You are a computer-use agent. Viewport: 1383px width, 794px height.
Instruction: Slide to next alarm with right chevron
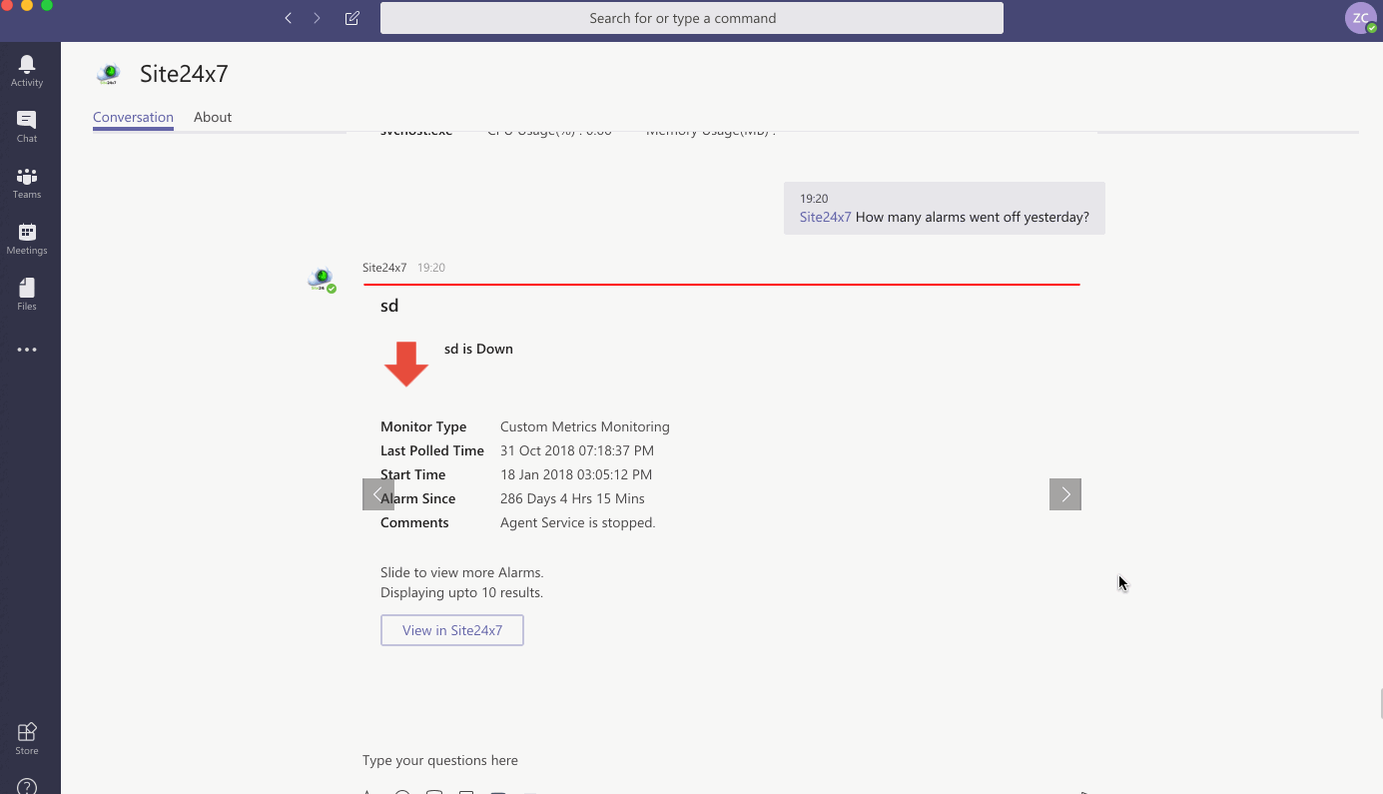pyautogui.click(x=1065, y=494)
